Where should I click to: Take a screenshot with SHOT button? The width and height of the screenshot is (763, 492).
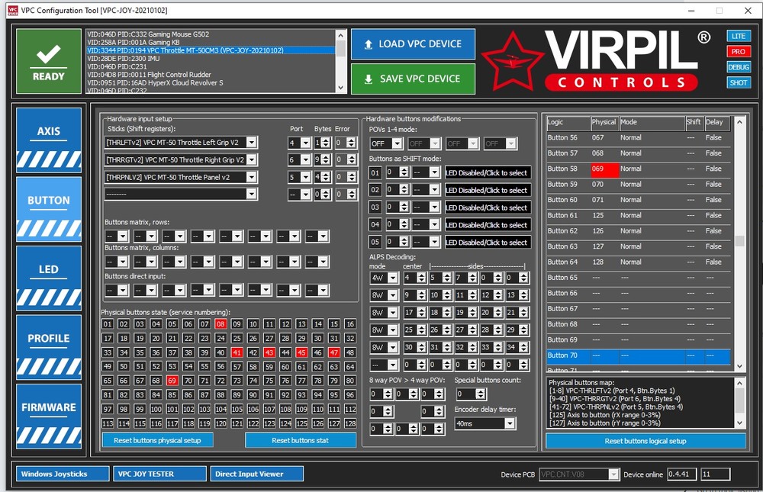[738, 82]
